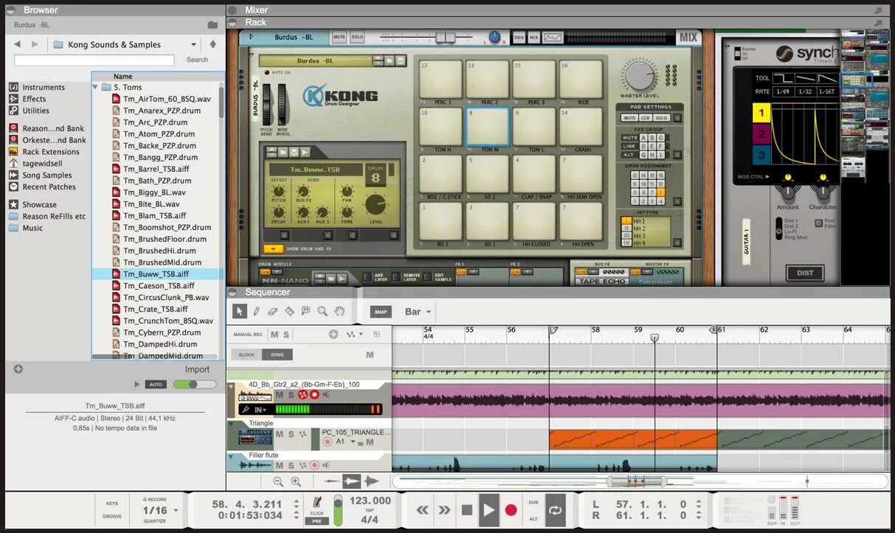
Task: Click Show Drum and FX arrow button
Action: [x=273, y=249]
